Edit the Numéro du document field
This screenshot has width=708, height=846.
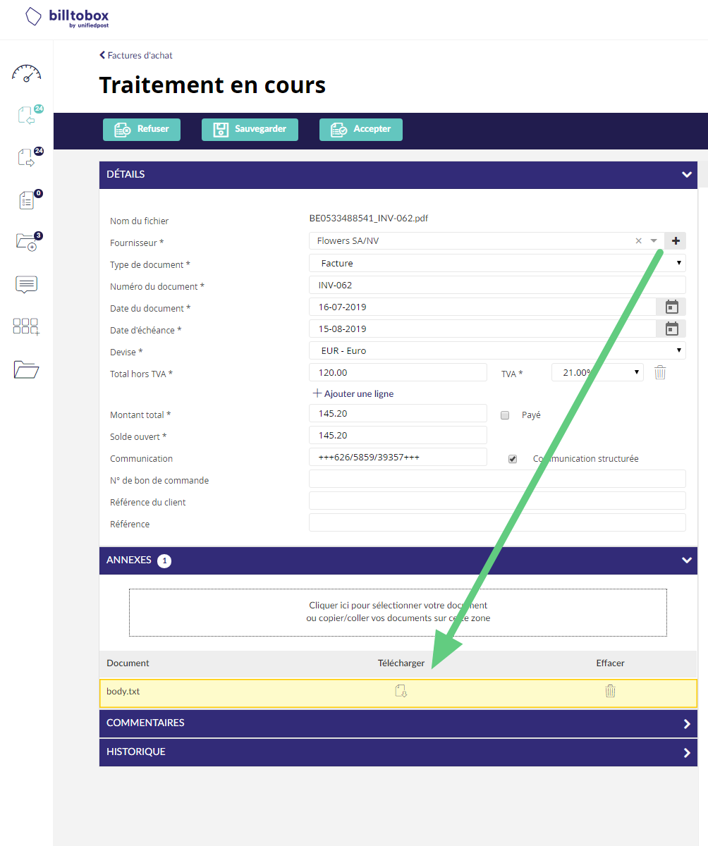[497, 285]
